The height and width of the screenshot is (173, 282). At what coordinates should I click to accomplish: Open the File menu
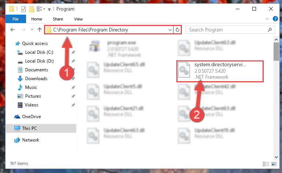[x=16, y=19]
